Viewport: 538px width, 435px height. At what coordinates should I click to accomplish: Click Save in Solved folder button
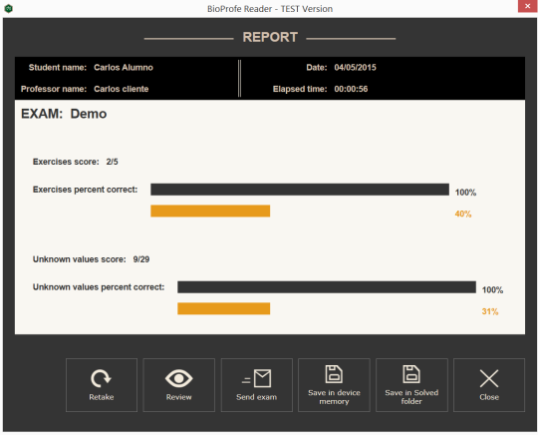tap(411, 385)
